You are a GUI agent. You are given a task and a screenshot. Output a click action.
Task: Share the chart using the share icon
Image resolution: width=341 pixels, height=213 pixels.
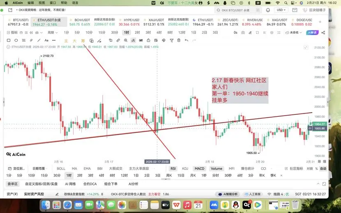(323, 32)
